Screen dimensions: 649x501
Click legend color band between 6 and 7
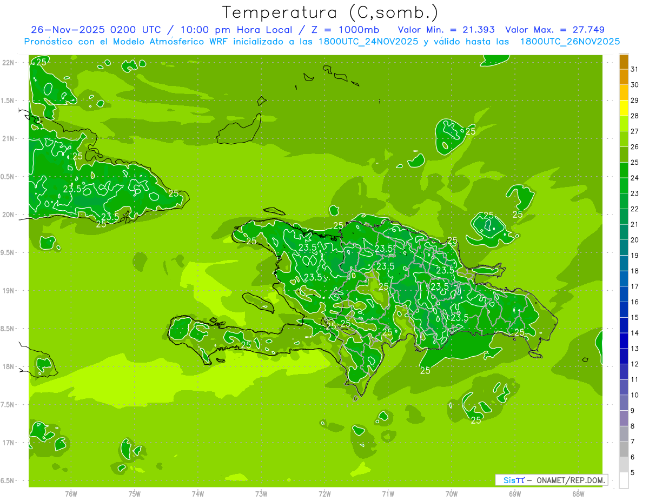pyautogui.click(x=624, y=449)
